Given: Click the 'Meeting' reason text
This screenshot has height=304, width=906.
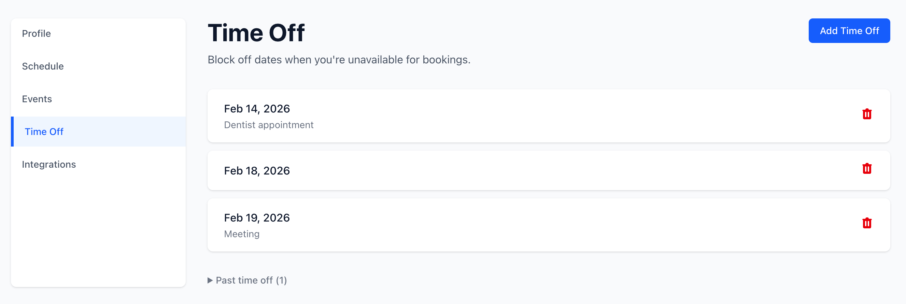Looking at the screenshot, I should point(242,234).
